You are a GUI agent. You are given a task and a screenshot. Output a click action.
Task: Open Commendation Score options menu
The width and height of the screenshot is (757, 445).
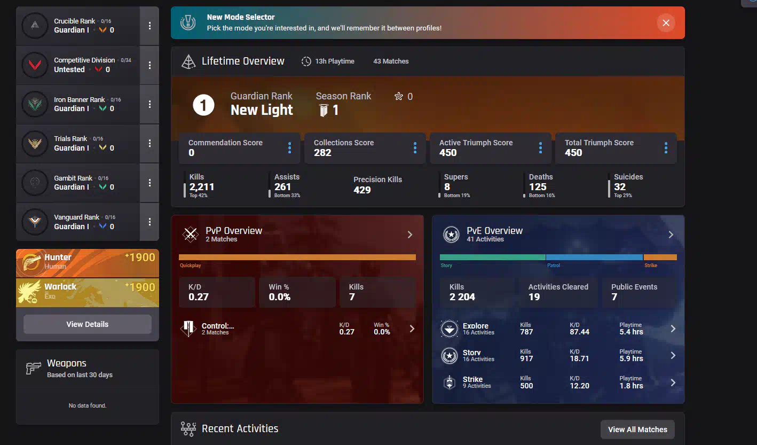pyautogui.click(x=290, y=148)
